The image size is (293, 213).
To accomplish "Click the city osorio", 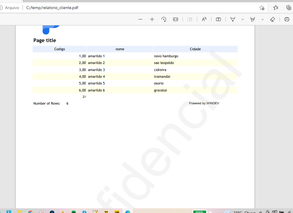I will (x=159, y=83).
